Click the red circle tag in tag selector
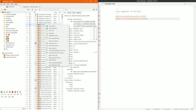The width and height of the screenshot is (196, 110). pyautogui.click(x=13, y=92)
